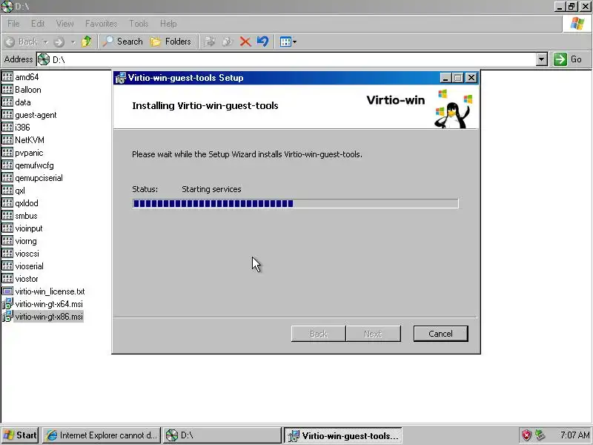Open the Forward history dropdown arrow
The height and width of the screenshot is (445, 593).
tap(73, 42)
